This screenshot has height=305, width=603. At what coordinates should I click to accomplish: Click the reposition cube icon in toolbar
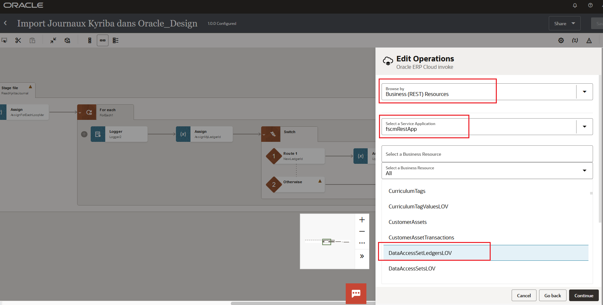67,40
